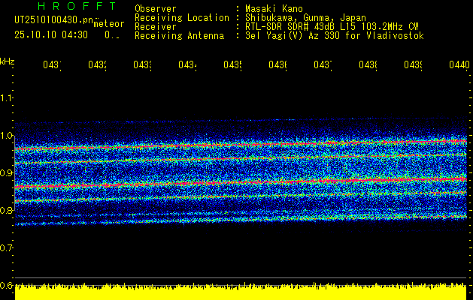This screenshot has width=473, height=300.
Task: Click the 0.9 frequency axis tick
Action: [7, 173]
